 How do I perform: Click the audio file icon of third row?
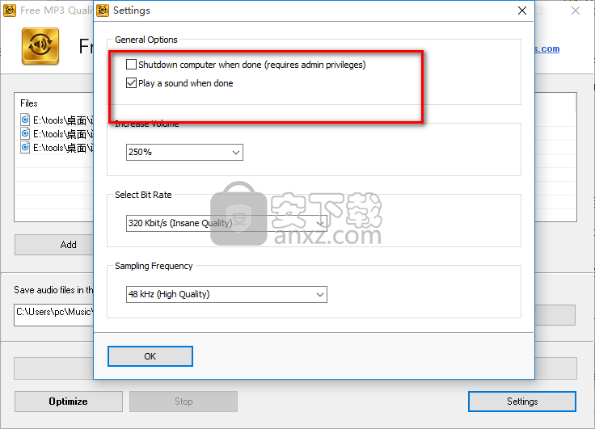click(x=25, y=147)
